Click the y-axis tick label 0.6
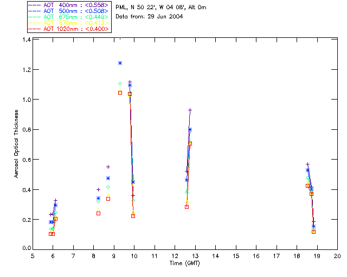 (x=27, y=160)
